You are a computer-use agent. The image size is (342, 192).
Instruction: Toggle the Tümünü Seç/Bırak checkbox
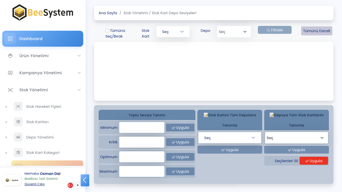coord(107,31)
